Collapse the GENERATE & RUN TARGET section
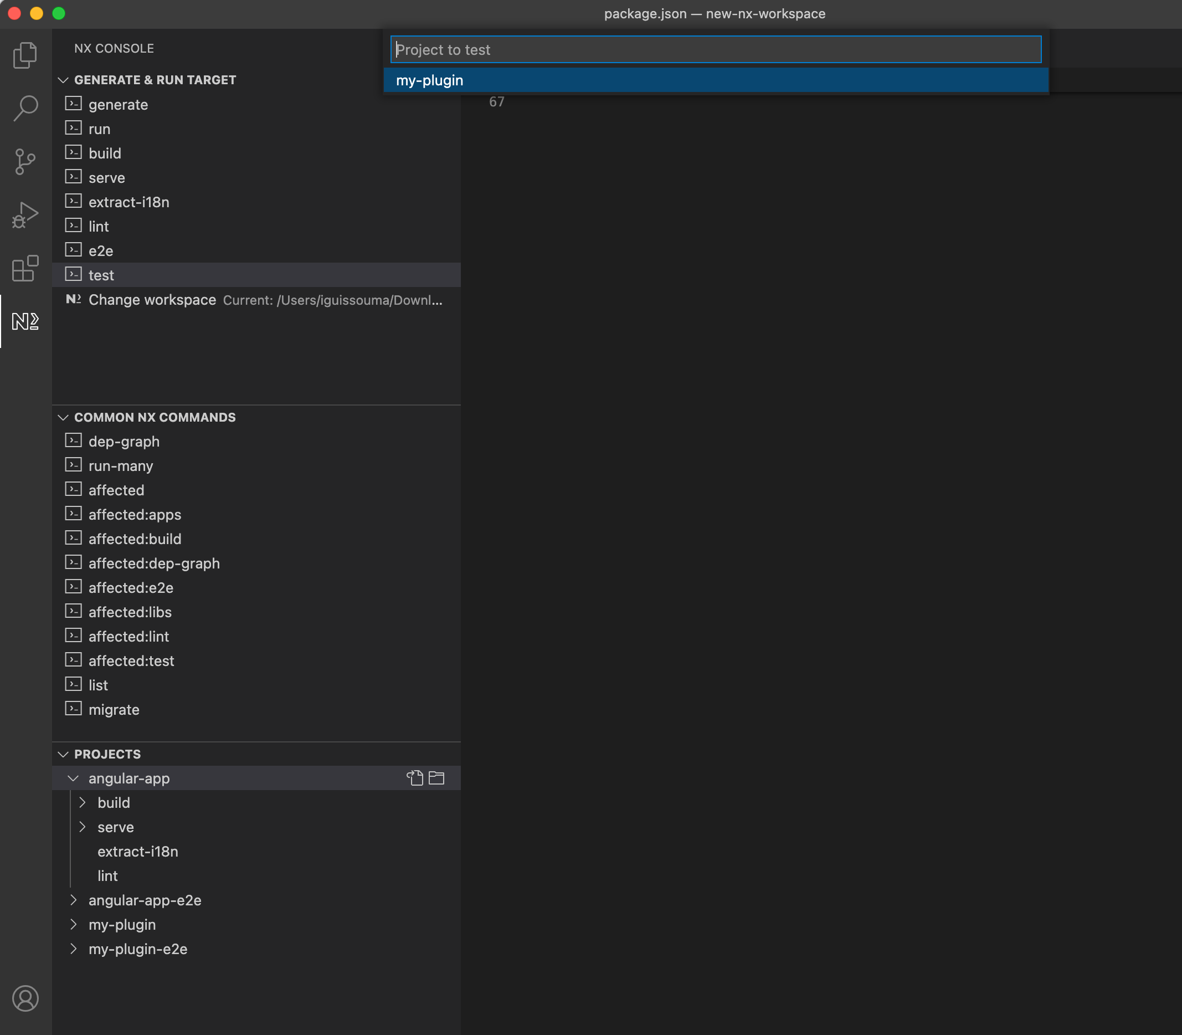This screenshot has width=1182, height=1035. click(64, 80)
